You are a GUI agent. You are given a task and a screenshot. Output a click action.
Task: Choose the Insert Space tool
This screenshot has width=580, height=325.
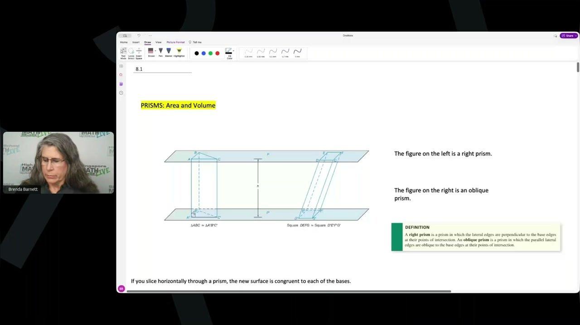pos(139,53)
